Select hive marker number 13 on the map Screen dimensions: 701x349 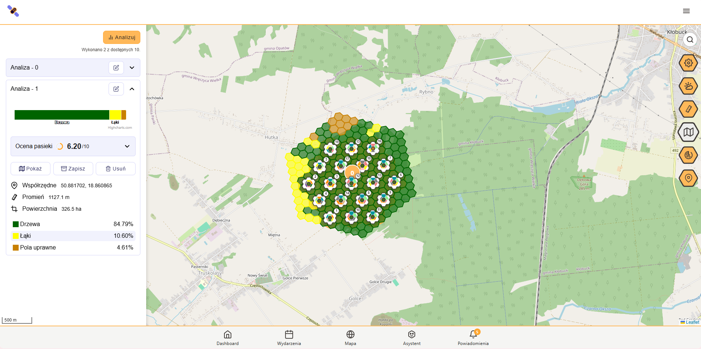click(373, 182)
